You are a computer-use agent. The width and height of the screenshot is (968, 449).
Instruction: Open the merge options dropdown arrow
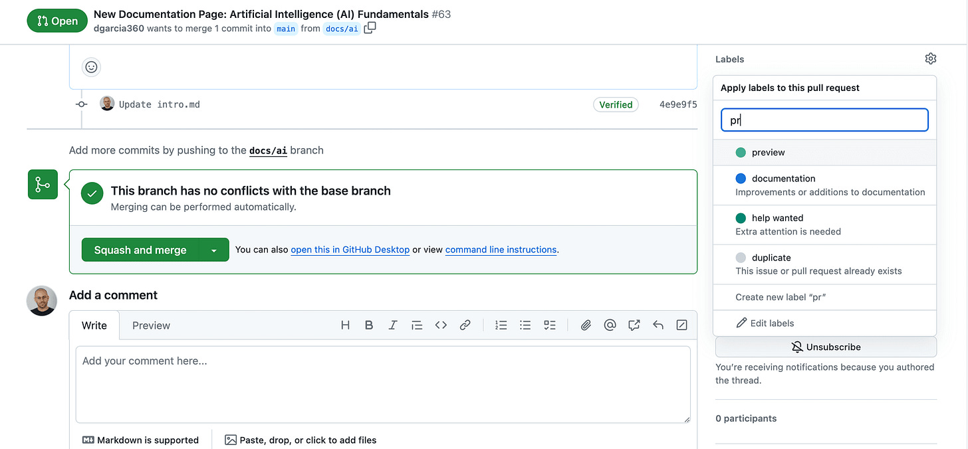tap(214, 250)
